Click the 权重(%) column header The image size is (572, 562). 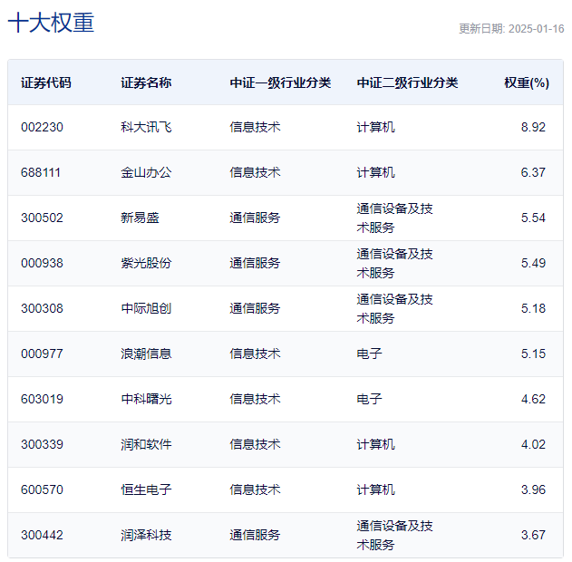pos(527,82)
